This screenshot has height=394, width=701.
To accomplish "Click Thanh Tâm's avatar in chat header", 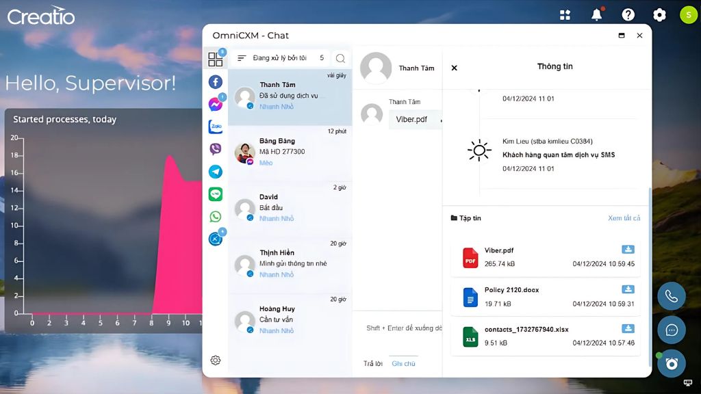I will click(376, 68).
